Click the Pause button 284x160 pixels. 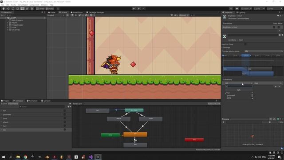pos(139,8)
